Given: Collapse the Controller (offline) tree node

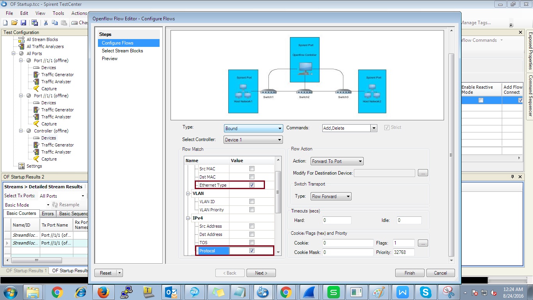Looking at the screenshot, I should [x=21, y=131].
